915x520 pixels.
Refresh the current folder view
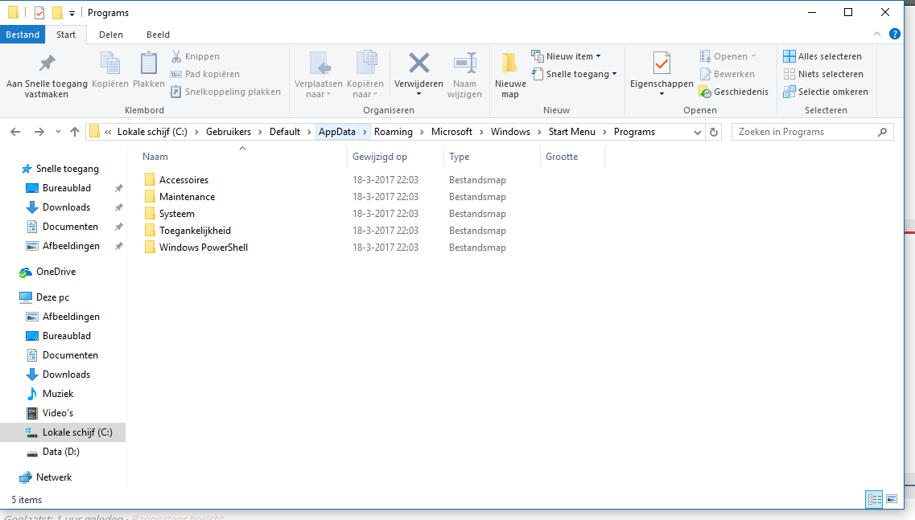(714, 132)
